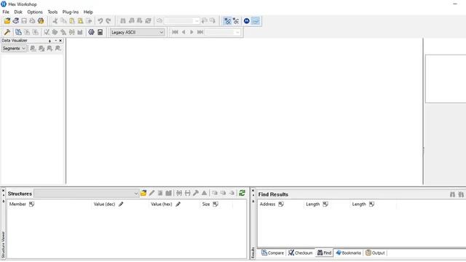Open the Calculator icon
The height and width of the screenshot is (262, 466).
point(100,32)
